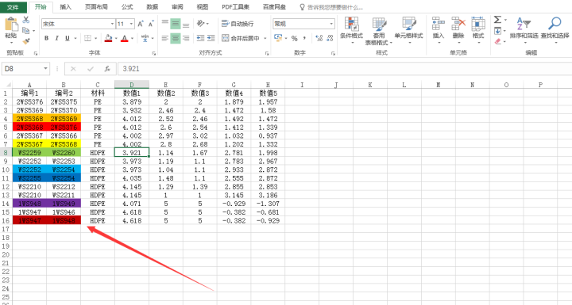Decrease font size with smaller A
Viewport: 572px width, 305px height.
point(151,24)
